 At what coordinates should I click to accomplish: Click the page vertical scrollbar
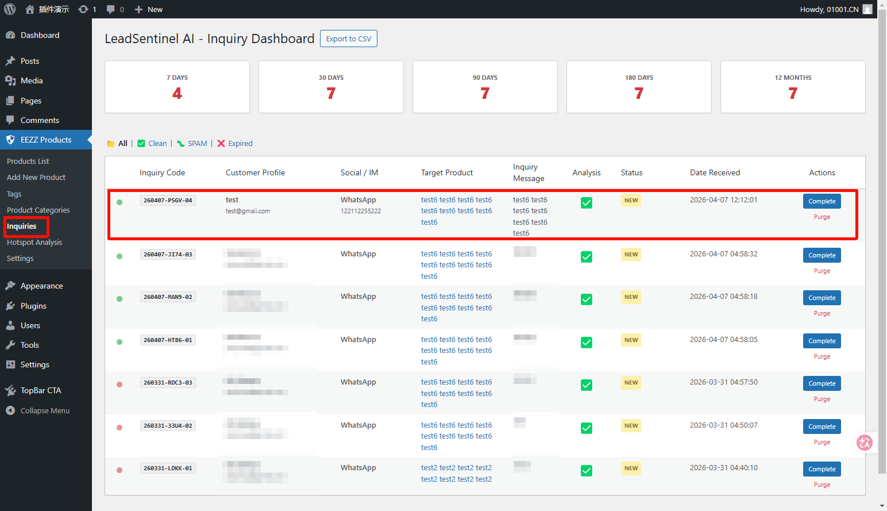click(882, 241)
